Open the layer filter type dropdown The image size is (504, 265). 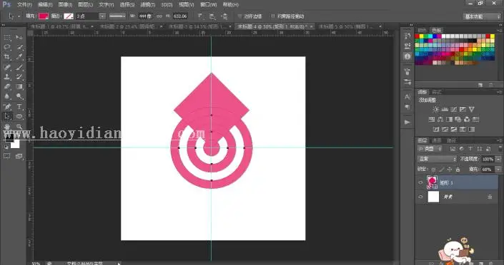(430, 149)
